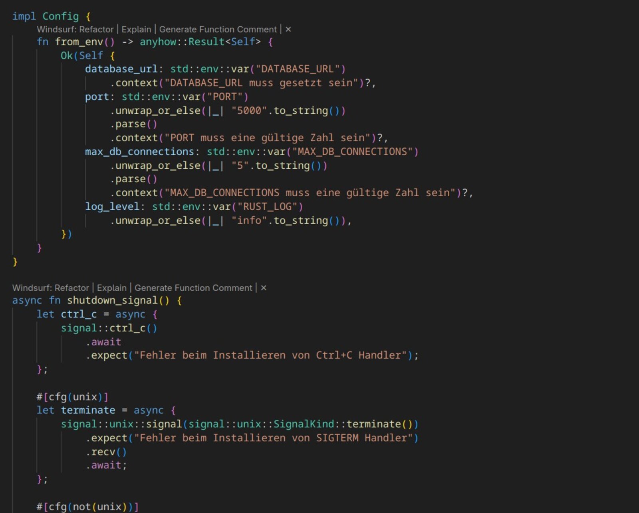Click the ctrl_c variable in let statement
This screenshot has width=639, height=513.
(79, 314)
